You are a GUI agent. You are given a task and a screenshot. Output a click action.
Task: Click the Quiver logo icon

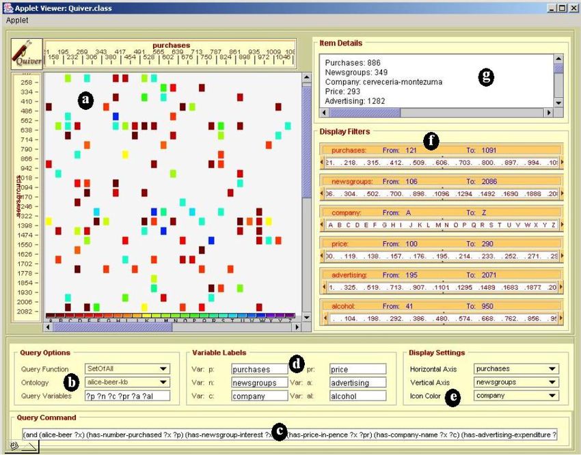(27, 54)
